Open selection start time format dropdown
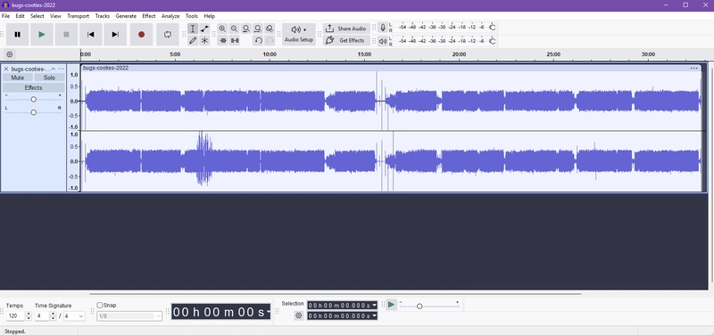 375,305
